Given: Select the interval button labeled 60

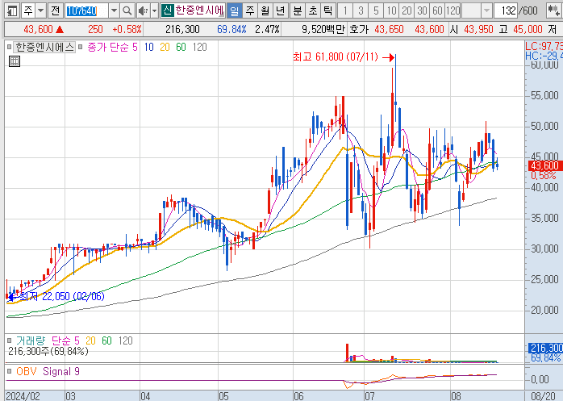Looking at the screenshot, I should point(438,10).
